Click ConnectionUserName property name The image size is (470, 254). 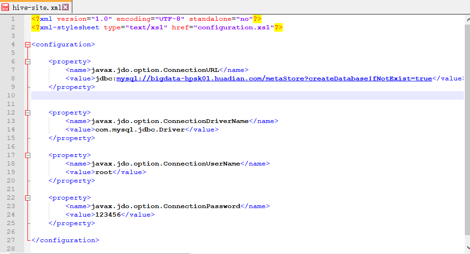pyautogui.click(x=166, y=164)
